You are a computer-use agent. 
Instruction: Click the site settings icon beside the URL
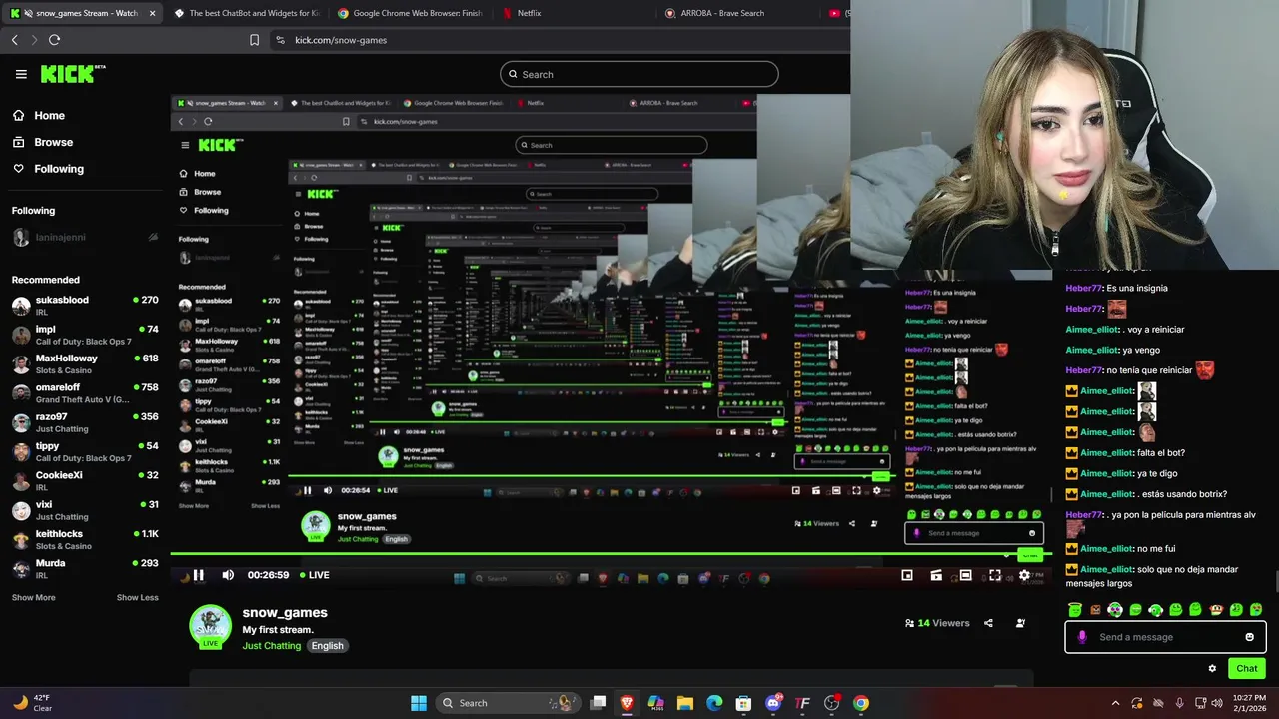pyautogui.click(x=280, y=40)
